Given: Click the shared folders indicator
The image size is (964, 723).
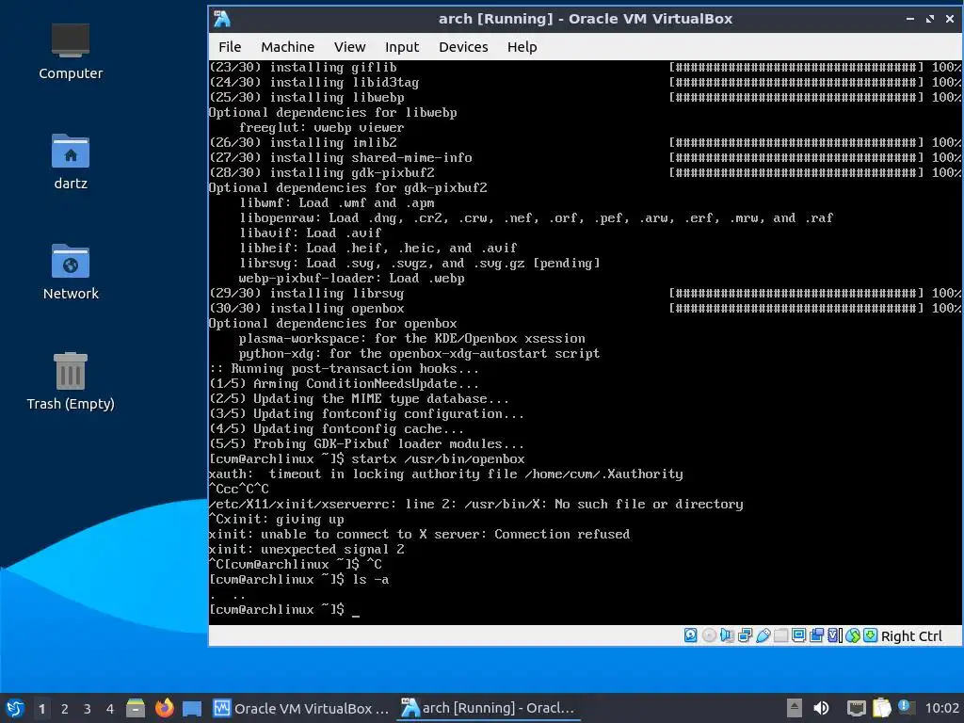Looking at the screenshot, I should click(780, 635).
